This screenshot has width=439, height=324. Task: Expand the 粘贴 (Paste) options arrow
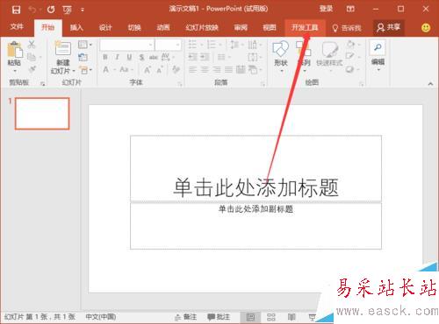point(15,71)
